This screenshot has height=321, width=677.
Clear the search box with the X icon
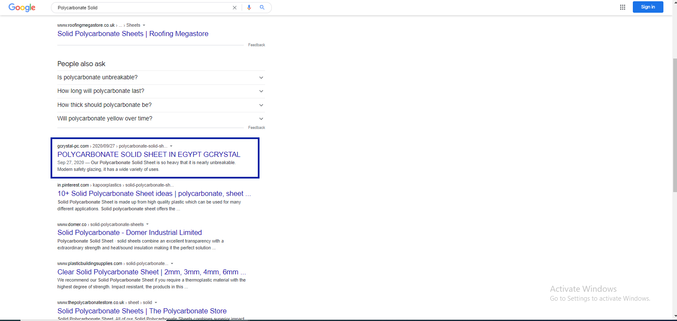click(234, 8)
